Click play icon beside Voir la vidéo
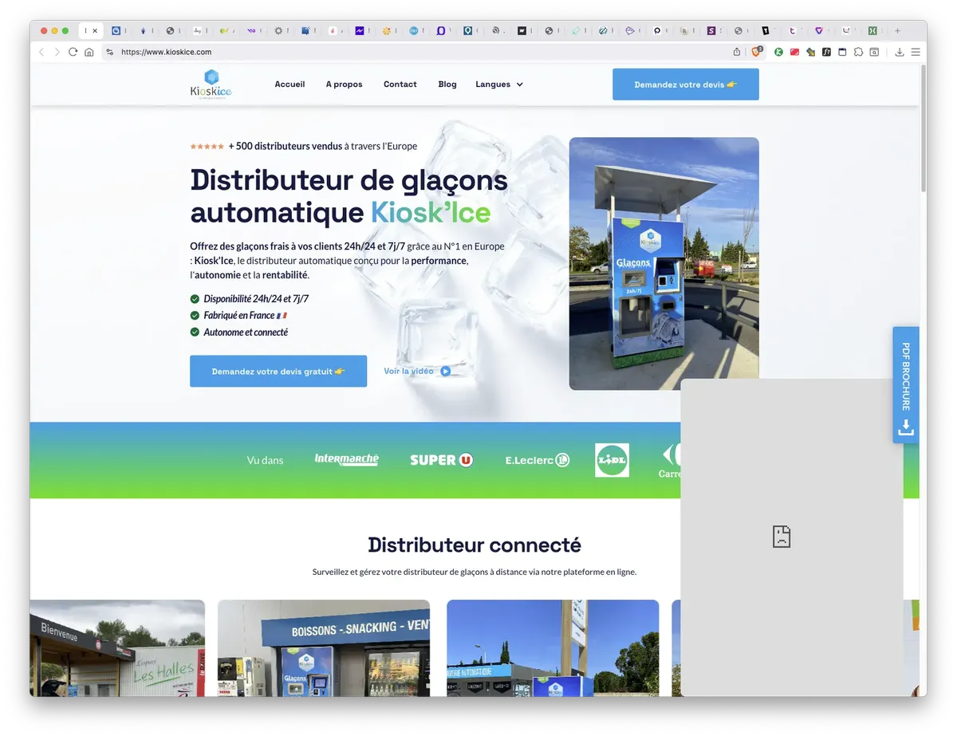 (x=446, y=371)
